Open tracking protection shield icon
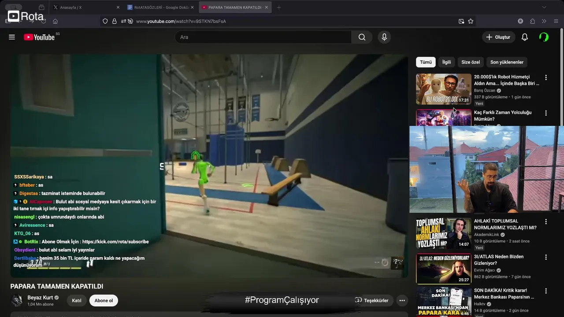Viewport: 564px width, 317px height. click(105, 21)
